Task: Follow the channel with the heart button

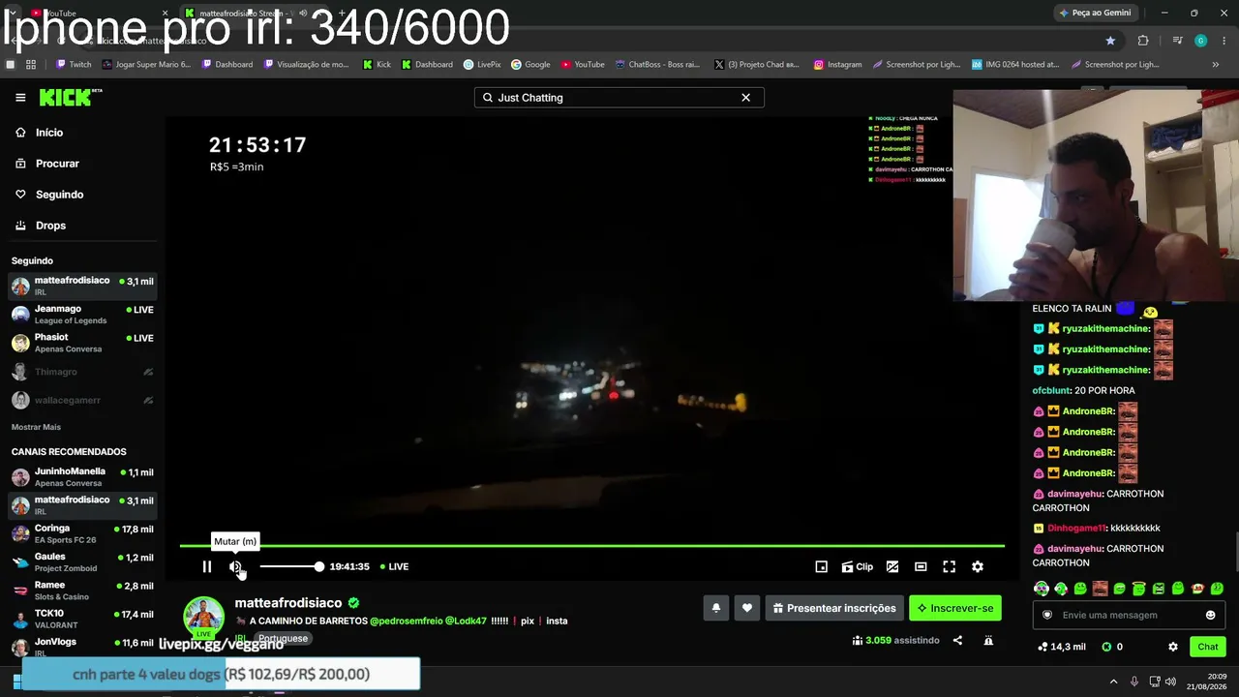Action: pyautogui.click(x=746, y=608)
